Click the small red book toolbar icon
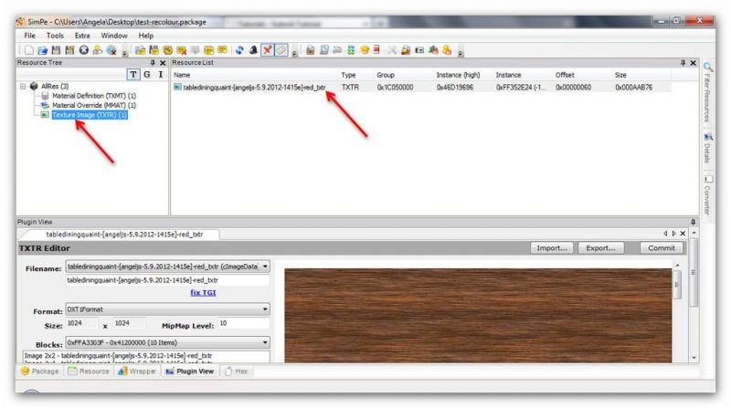 point(376,50)
